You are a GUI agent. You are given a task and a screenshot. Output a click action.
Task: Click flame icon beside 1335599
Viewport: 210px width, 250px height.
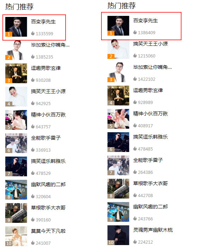[33, 33]
